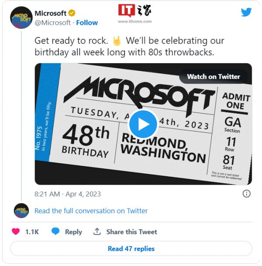Click the Reply text label
The width and height of the screenshot is (262, 266).
73,232
